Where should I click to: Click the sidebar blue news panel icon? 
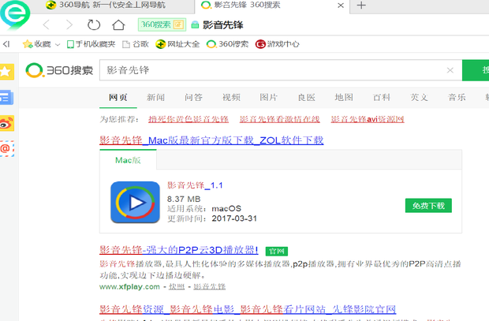(6, 97)
